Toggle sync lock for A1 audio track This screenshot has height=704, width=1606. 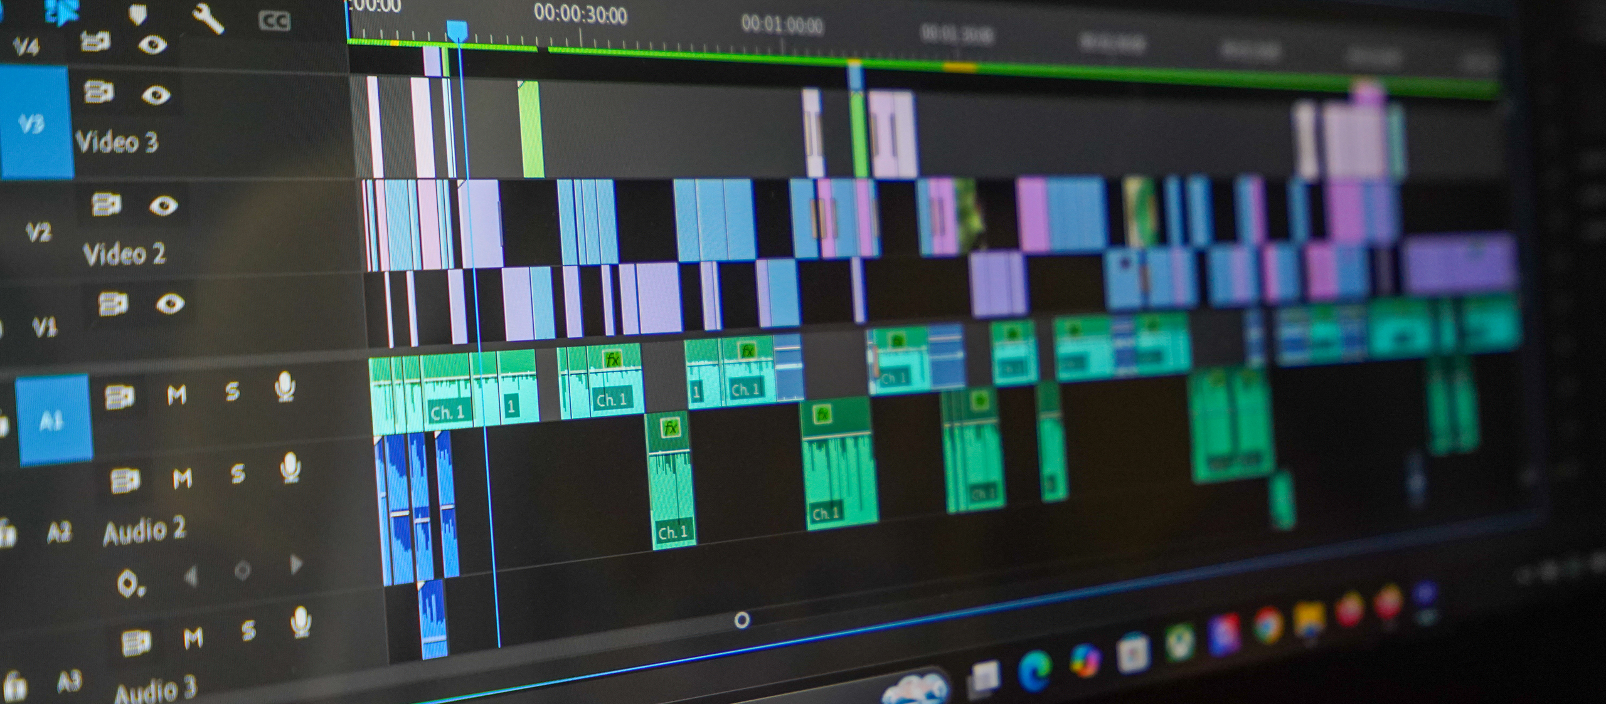[119, 397]
